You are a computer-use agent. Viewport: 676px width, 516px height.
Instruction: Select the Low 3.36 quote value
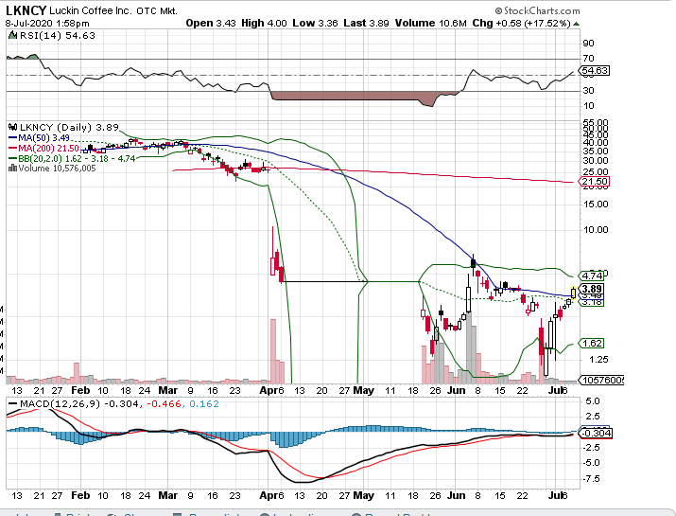tap(315, 24)
